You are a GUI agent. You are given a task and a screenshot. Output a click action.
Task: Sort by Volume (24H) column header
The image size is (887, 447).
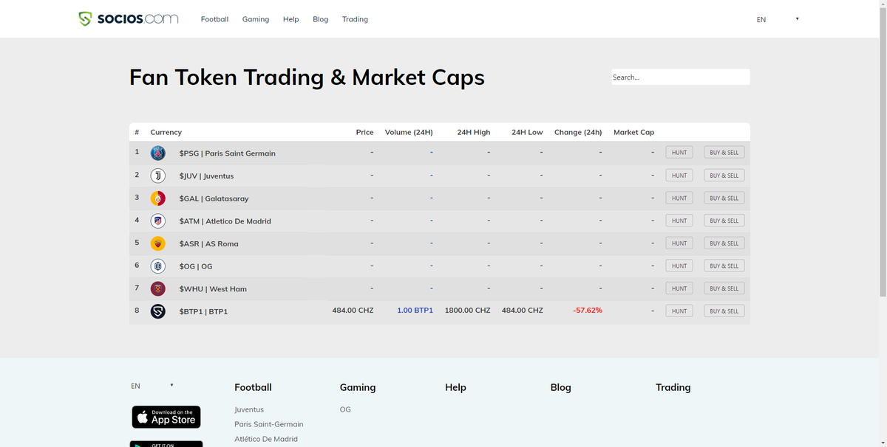pyautogui.click(x=409, y=132)
